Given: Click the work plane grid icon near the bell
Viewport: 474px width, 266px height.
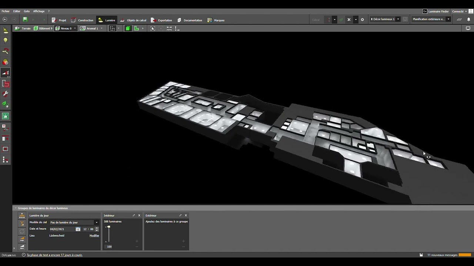Looking at the screenshot, I should point(459,20).
